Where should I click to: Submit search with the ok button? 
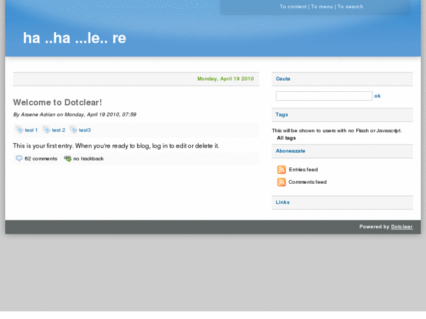coord(377,96)
